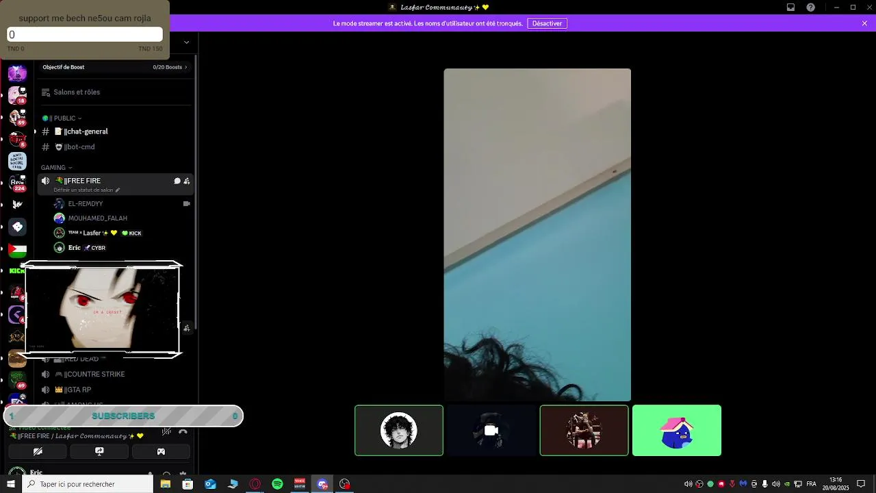
Task: Open Malwarebytes tray icon
Action: [x=743, y=484]
